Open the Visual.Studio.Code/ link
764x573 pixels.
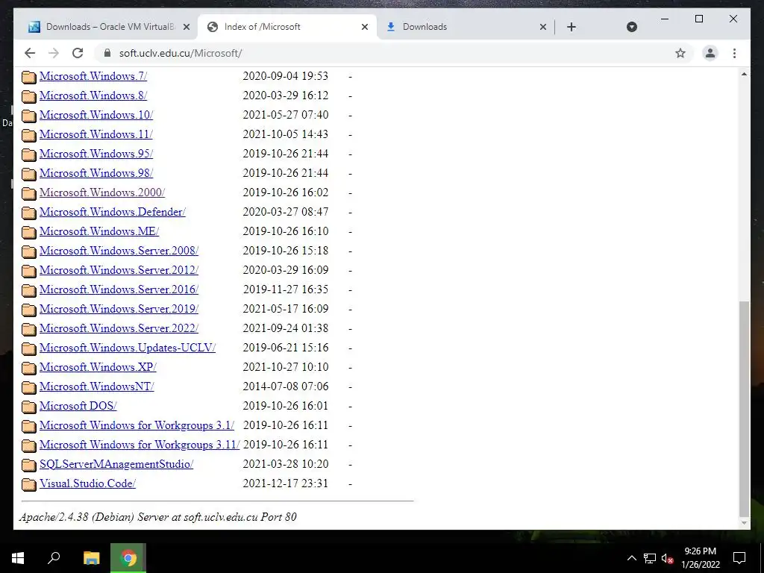pyautogui.click(x=88, y=483)
